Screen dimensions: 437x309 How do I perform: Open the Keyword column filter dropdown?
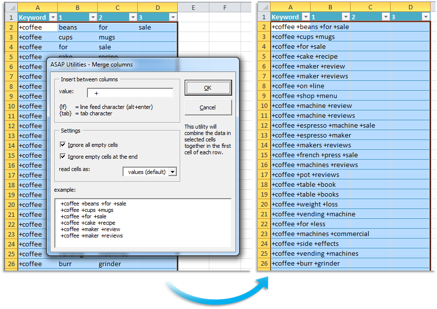tap(53, 17)
